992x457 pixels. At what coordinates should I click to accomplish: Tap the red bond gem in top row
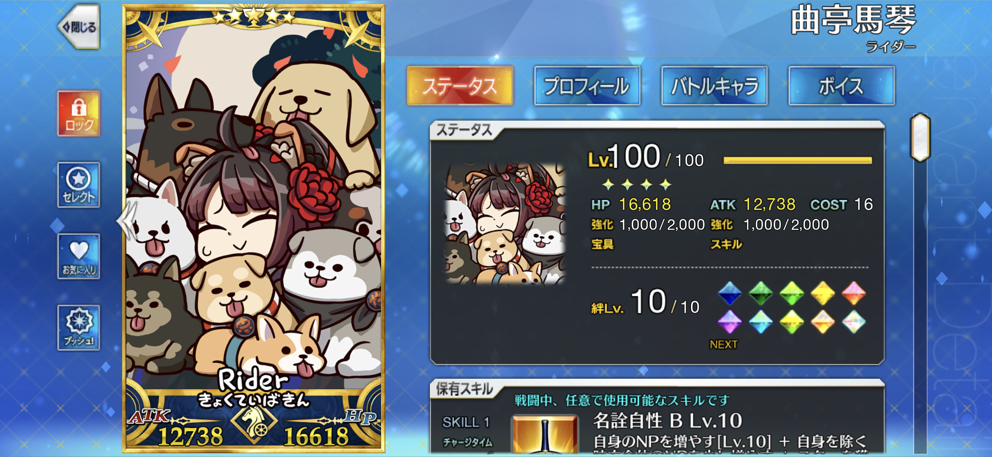coord(853,293)
